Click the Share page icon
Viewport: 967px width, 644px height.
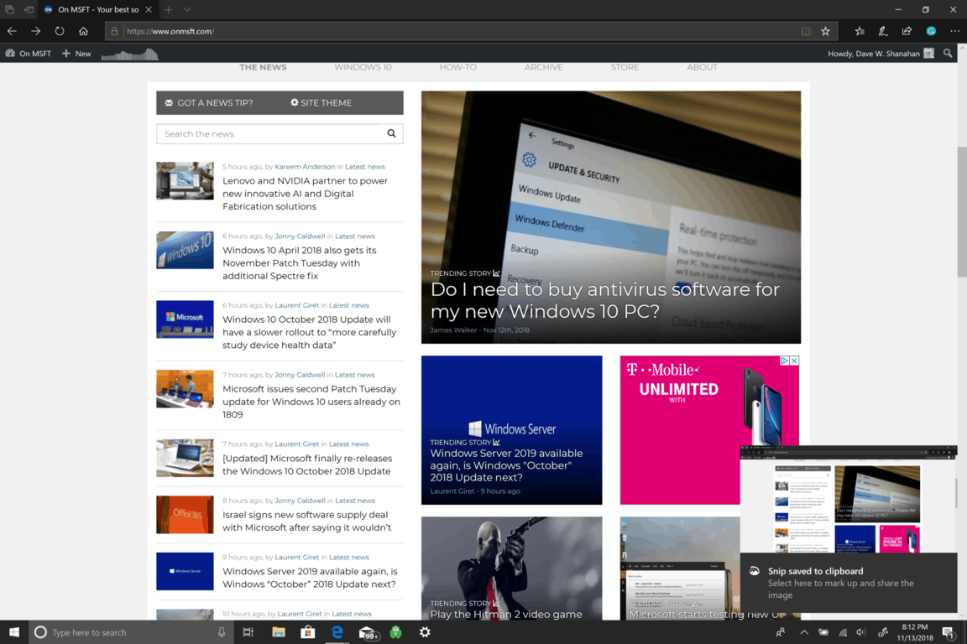tap(907, 31)
